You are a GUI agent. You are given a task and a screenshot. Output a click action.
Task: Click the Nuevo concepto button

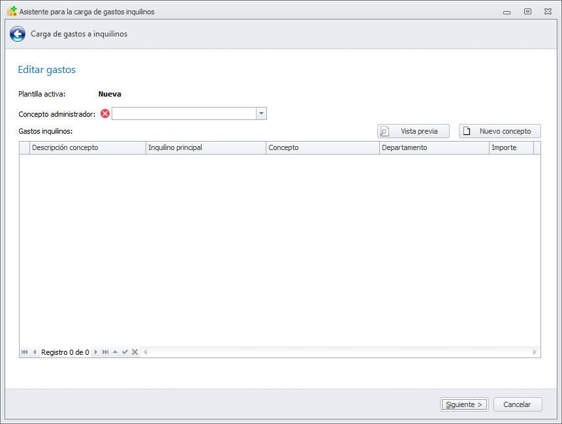[499, 131]
